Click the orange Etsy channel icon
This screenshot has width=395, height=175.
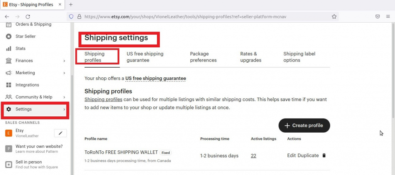(8, 133)
